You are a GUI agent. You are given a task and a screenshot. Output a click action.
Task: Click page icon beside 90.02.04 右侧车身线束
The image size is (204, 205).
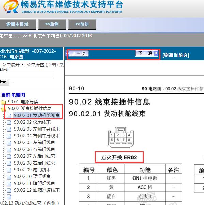[9, 136]
